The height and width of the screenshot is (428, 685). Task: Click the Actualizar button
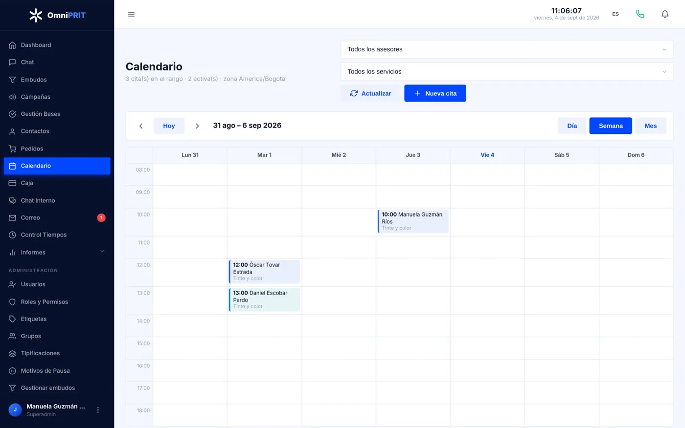tap(370, 93)
